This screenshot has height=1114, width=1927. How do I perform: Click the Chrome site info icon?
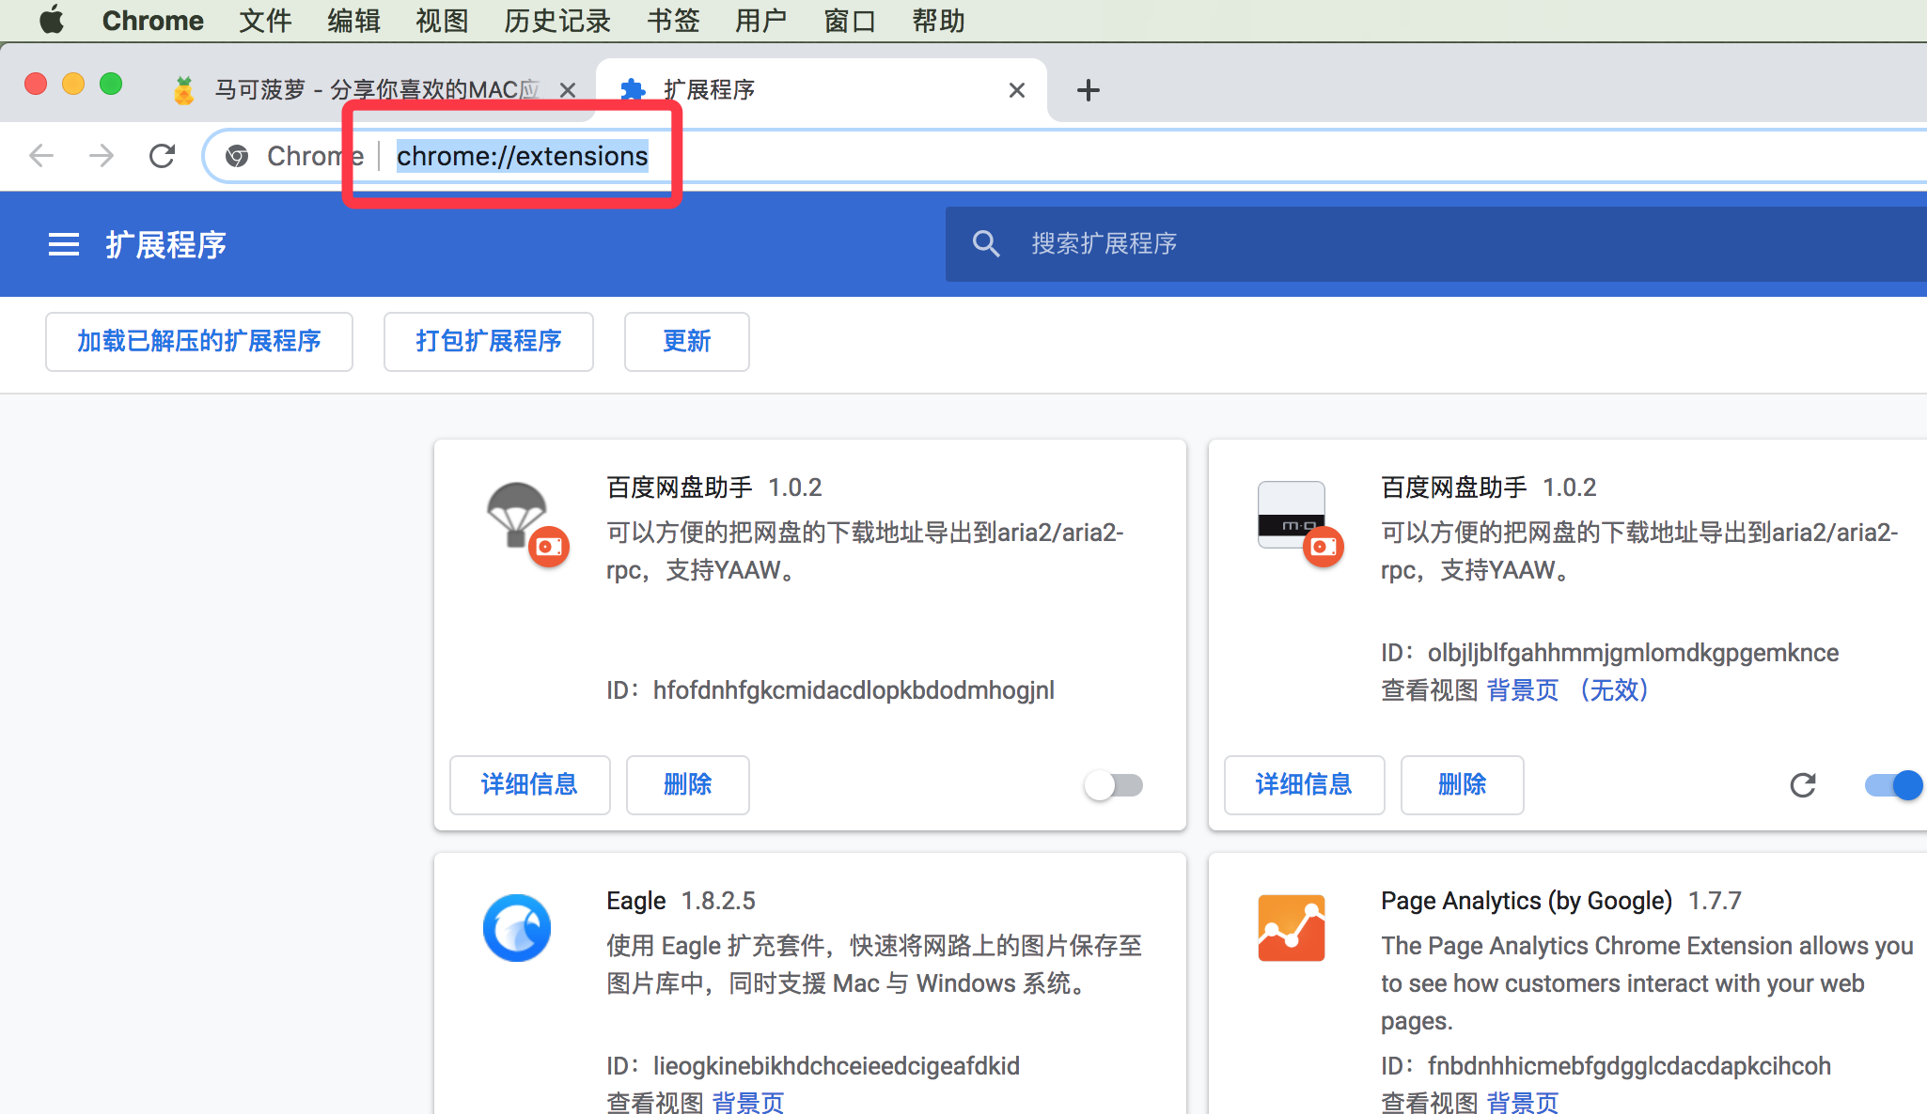click(x=237, y=156)
